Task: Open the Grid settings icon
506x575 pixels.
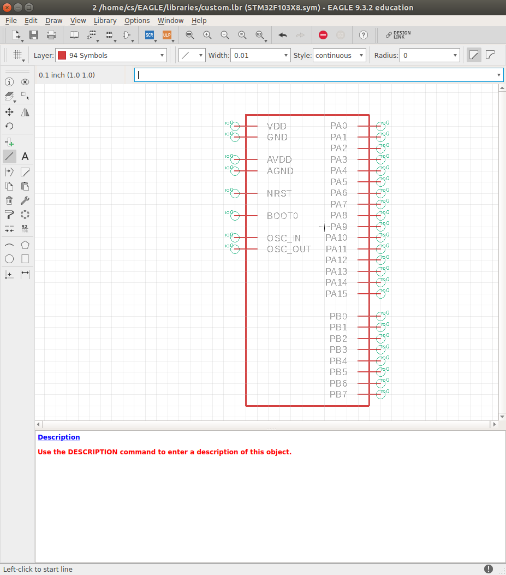Action: (x=17, y=55)
